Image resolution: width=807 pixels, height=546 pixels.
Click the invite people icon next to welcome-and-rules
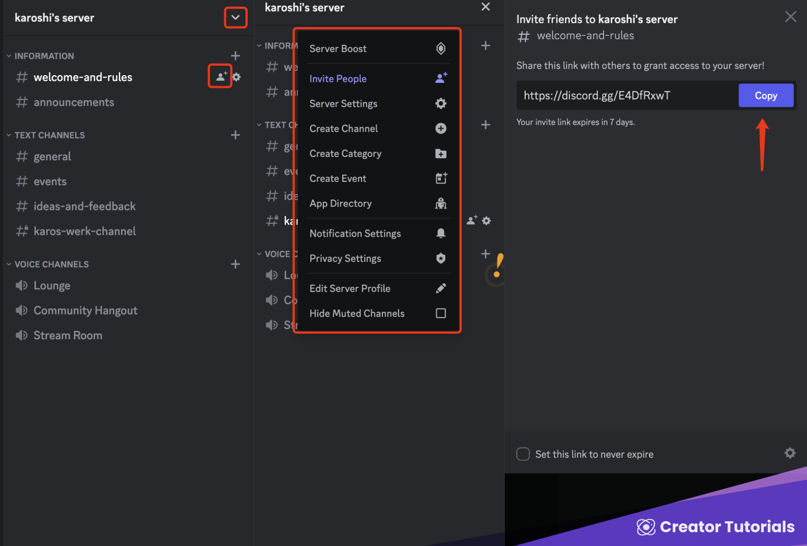[219, 76]
